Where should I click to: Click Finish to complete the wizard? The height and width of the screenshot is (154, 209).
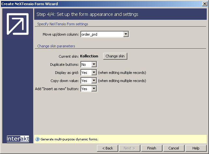151,148
